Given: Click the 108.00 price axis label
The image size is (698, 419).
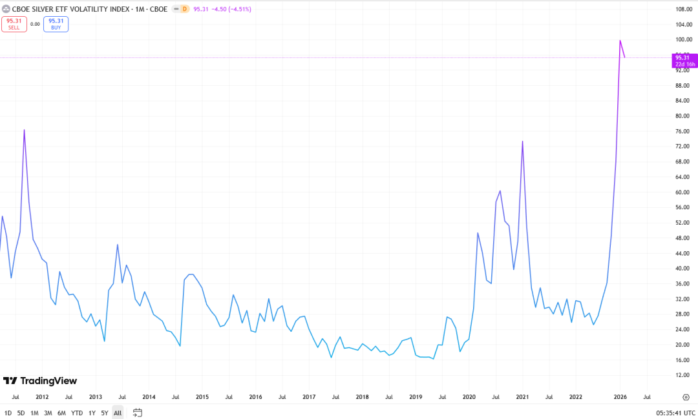Looking at the screenshot, I should click(x=684, y=9).
